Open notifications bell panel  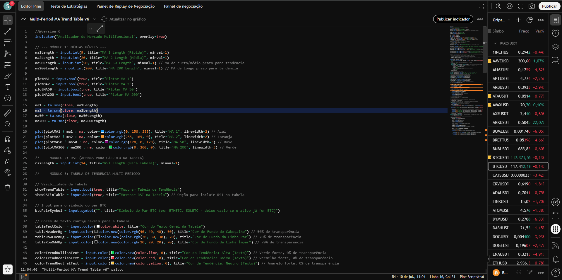click(x=556, y=259)
